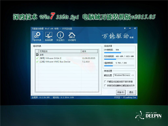Image resolution: width=168 pixels, height=126 pixels.
Task: Click the 退出 button
Action: [x=131, y=92]
